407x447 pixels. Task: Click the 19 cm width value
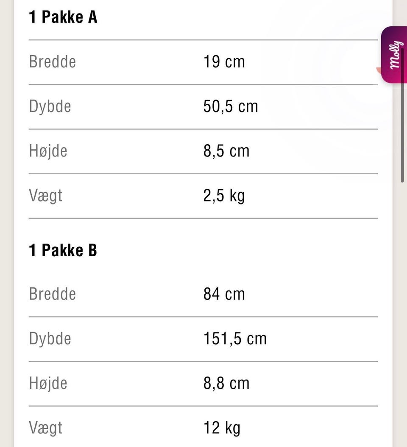(x=224, y=62)
